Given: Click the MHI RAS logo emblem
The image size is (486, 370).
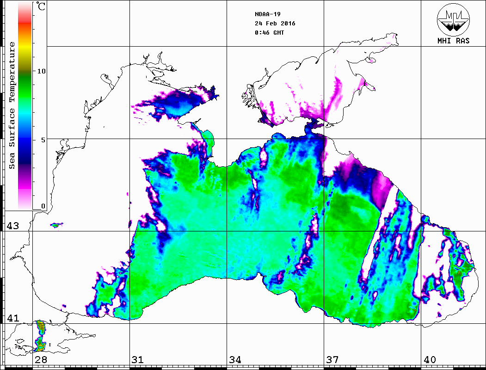Looking at the screenshot, I should point(453,19).
